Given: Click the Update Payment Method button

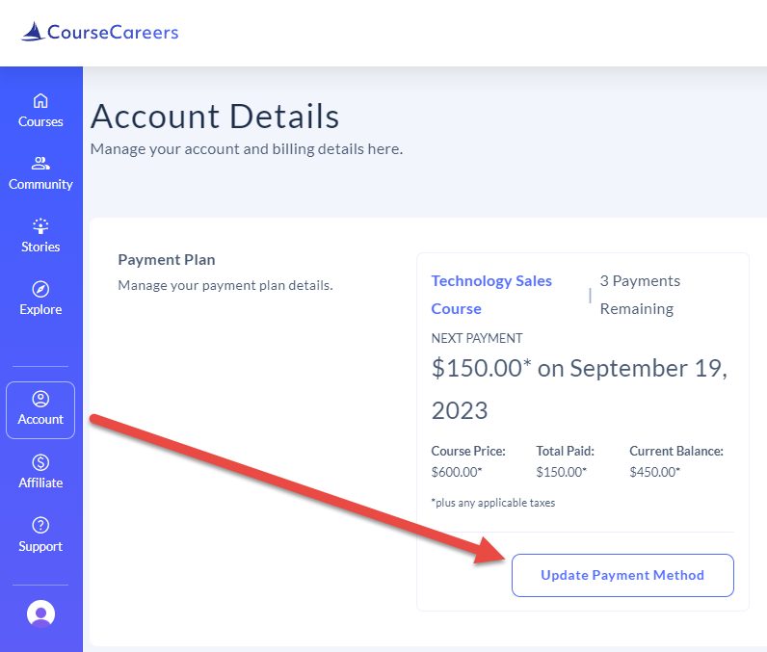Looking at the screenshot, I should coord(622,575).
